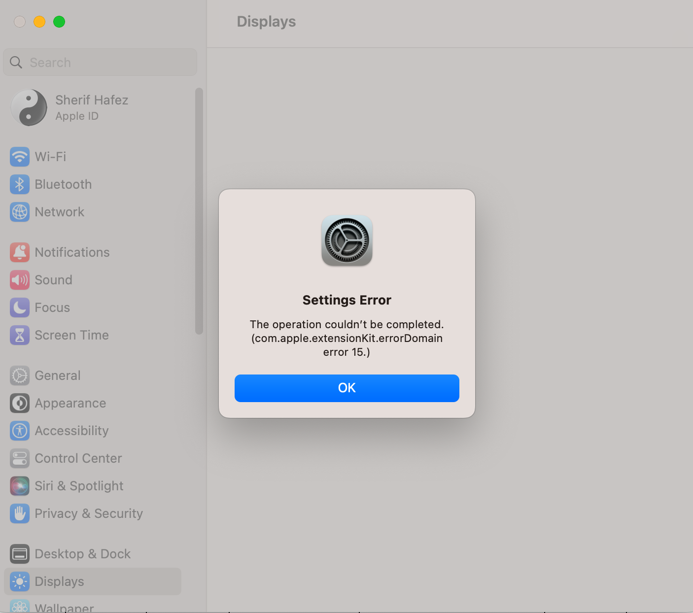This screenshot has width=693, height=613.
Task: Click the General gear icon
Action: [20, 375]
